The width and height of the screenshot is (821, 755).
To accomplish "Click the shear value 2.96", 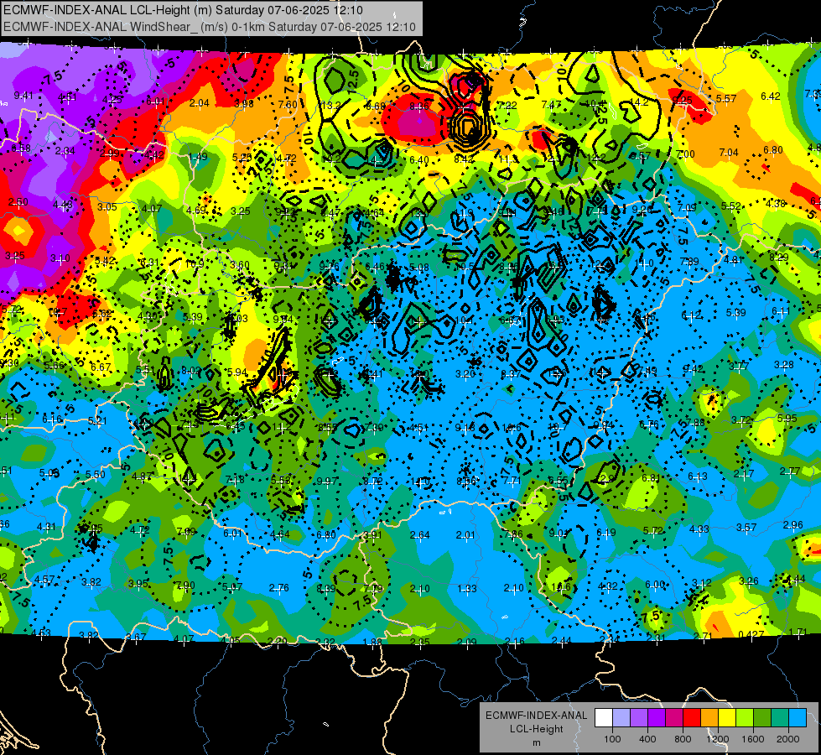I will 794,524.
